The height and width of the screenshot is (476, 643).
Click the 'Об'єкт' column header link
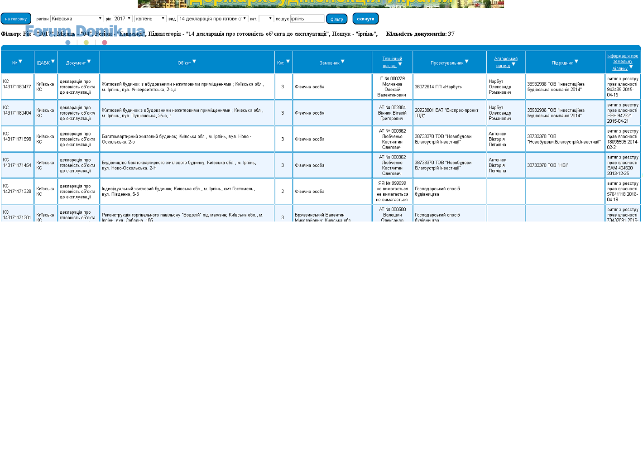(184, 63)
